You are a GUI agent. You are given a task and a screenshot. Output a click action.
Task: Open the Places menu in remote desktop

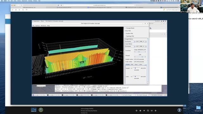(42, 21)
